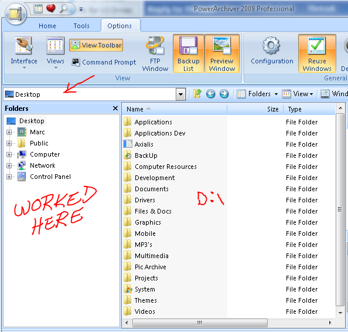Click the MP3's folder icon

click(128, 244)
